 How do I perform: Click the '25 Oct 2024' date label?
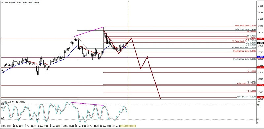(x=6, y=126)
